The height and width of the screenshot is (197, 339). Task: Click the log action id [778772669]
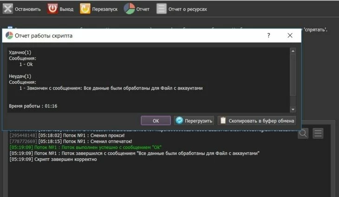tap(23, 142)
